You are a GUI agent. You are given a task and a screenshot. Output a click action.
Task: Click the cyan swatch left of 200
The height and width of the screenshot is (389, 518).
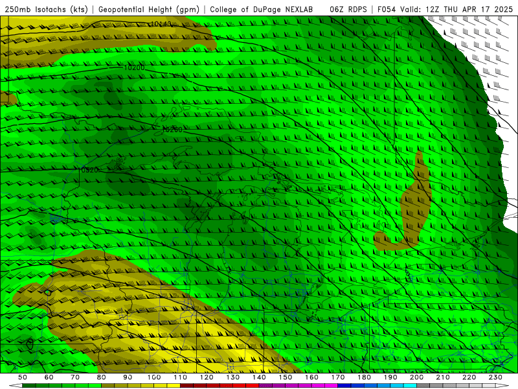click(x=410, y=386)
